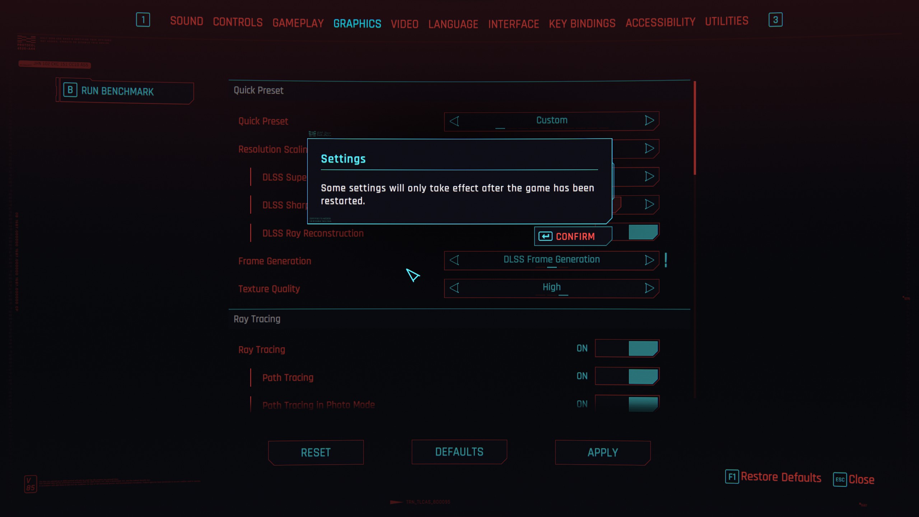Toggle Path Tracing ON switch
919x517 pixels.
point(626,377)
